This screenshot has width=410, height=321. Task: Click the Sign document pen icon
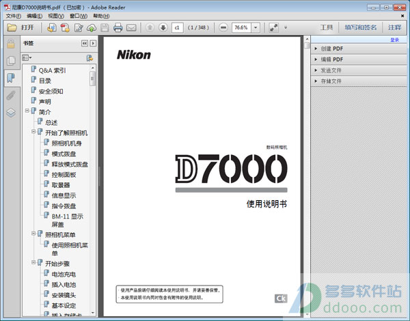pyautogui.click(x=79, y=27)
